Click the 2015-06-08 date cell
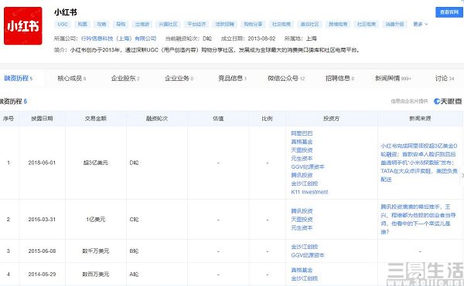464x286 pixels. pos(42,251)
